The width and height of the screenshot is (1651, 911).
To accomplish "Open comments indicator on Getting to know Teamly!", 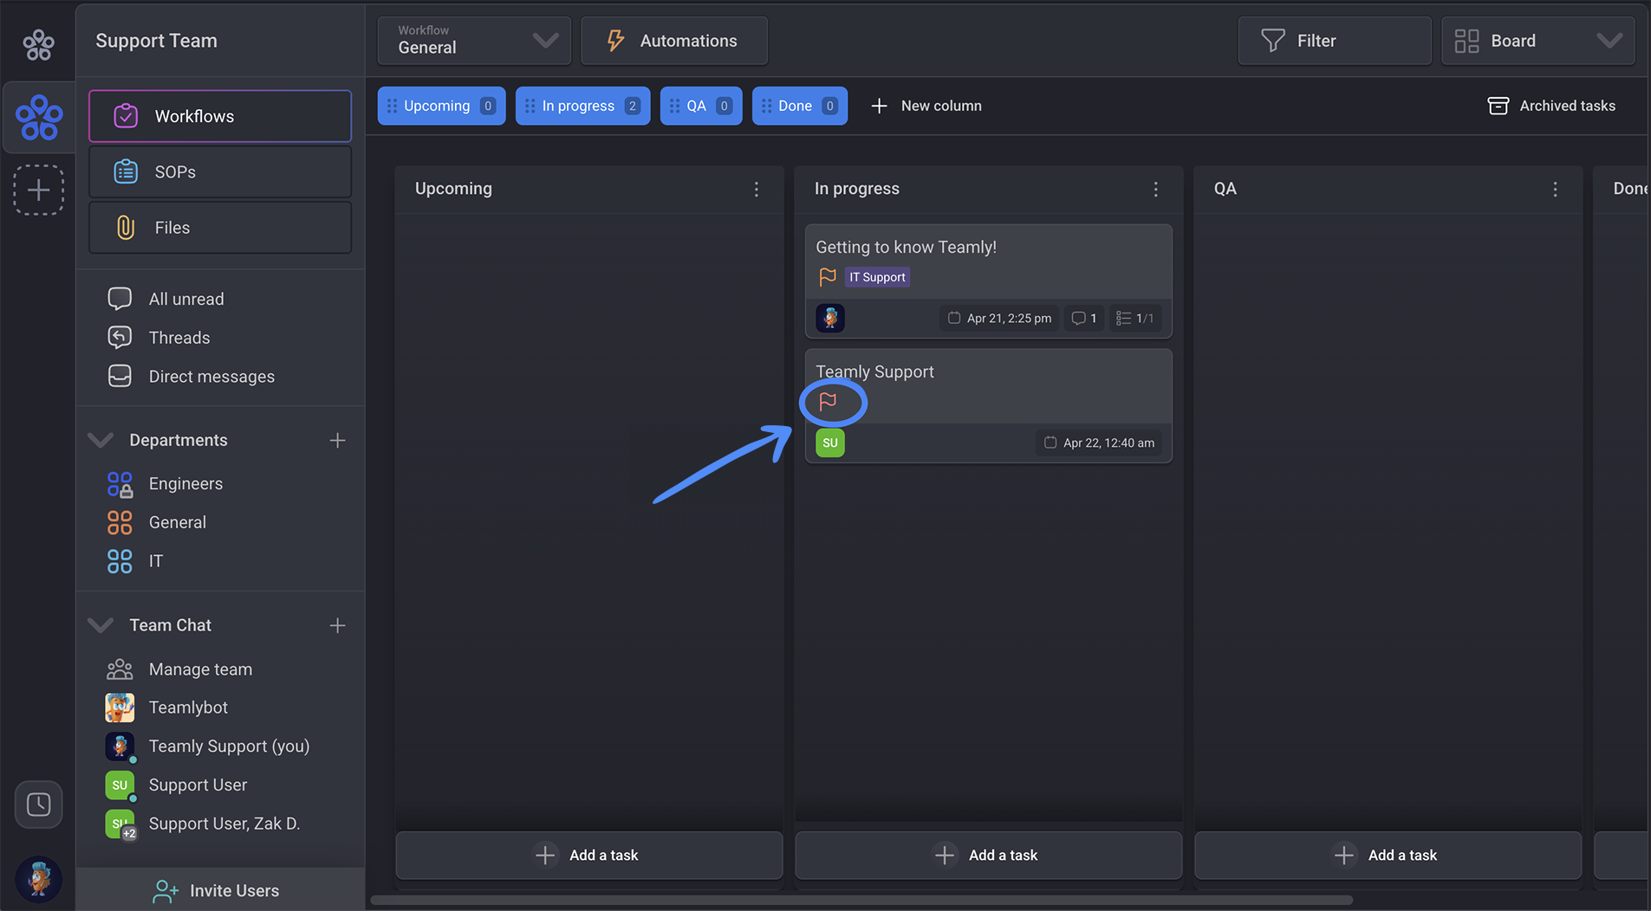I will point(1084,318).
